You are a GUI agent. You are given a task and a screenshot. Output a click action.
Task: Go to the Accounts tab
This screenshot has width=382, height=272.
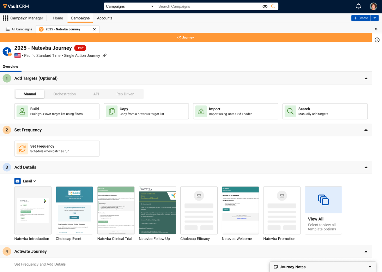(104, 18)
